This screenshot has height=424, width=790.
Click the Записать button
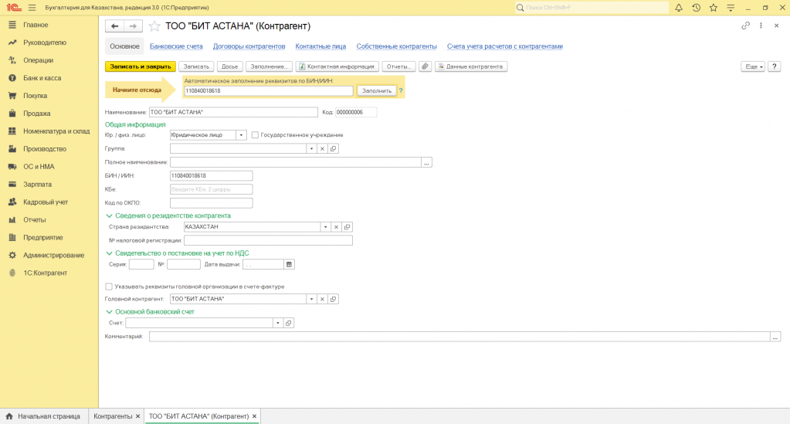click(x=196, y=66)
